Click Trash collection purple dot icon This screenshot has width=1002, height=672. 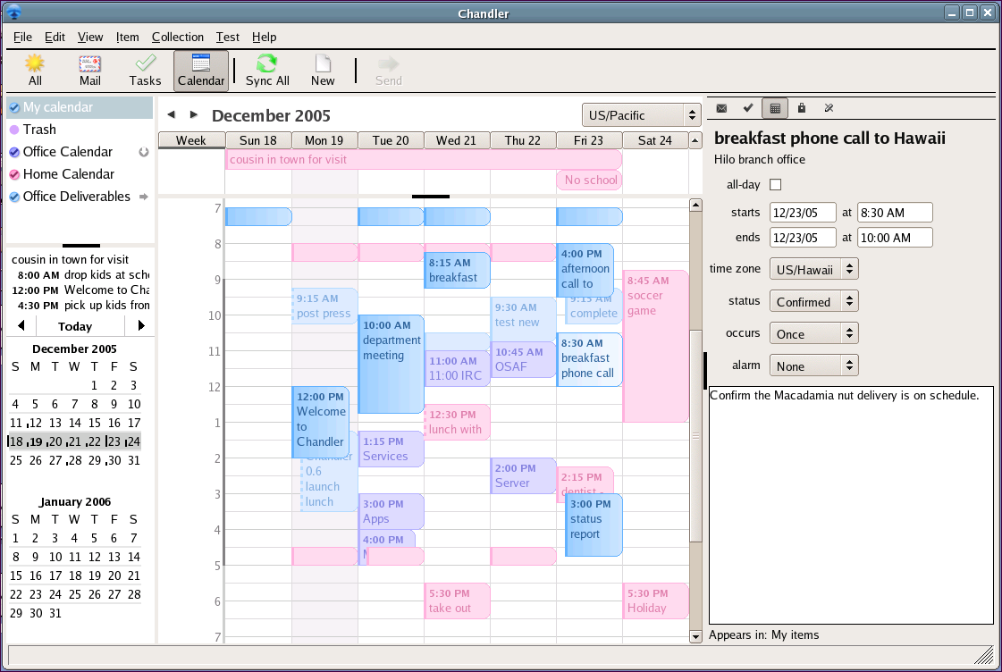[14, 130]
